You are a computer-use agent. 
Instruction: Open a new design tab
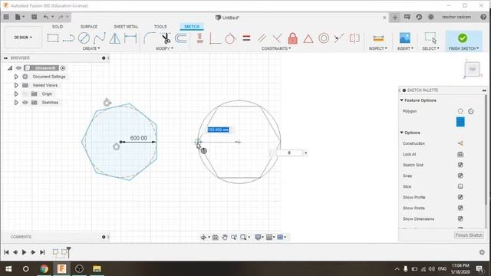[x=395, y=17]
